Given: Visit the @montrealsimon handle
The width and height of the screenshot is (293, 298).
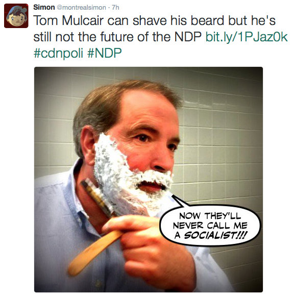Looking at the screenshot, I should pyautogui.click(x=81, y=8).
